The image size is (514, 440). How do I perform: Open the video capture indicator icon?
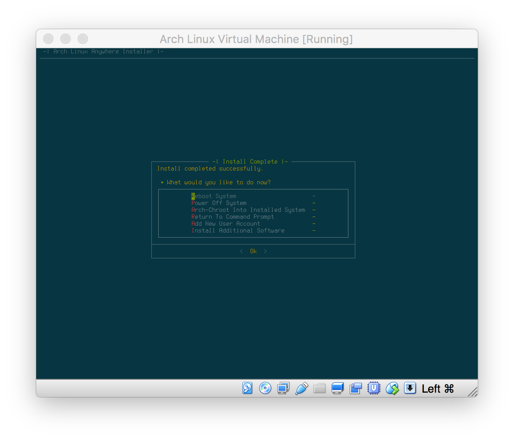356,388
